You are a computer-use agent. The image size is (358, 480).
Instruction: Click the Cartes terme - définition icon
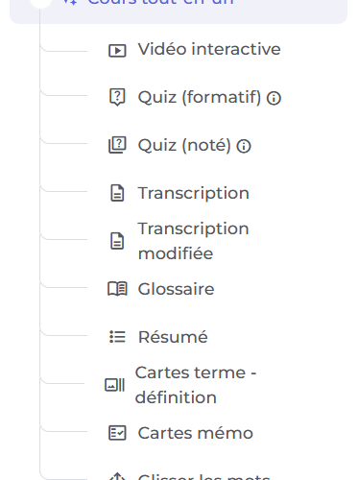pyautogui.click(x=115, y=385)
